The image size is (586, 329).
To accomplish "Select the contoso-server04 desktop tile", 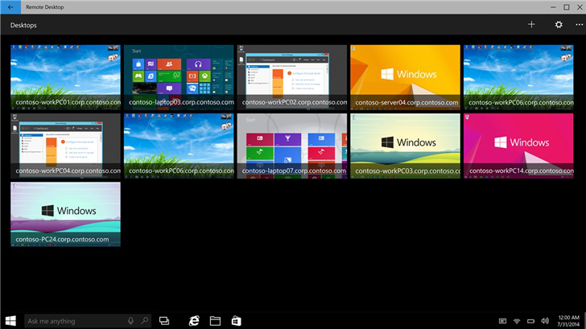I will pos(405,76).
